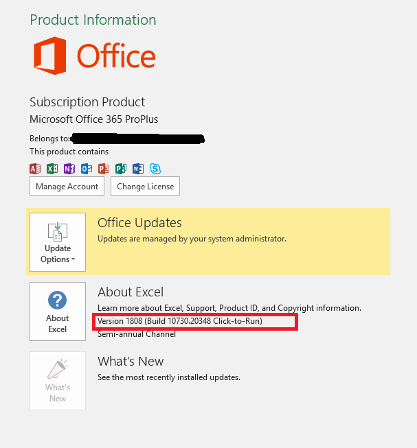This screenshot has width=417, height=448.
Task: Expand the Update Options dropdown
Action: point(58,242)
